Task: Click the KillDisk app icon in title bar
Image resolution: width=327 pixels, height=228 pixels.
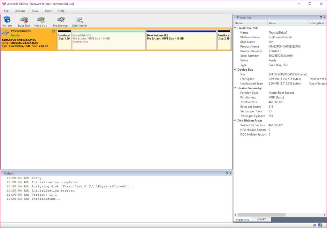Action: point(4,4)
